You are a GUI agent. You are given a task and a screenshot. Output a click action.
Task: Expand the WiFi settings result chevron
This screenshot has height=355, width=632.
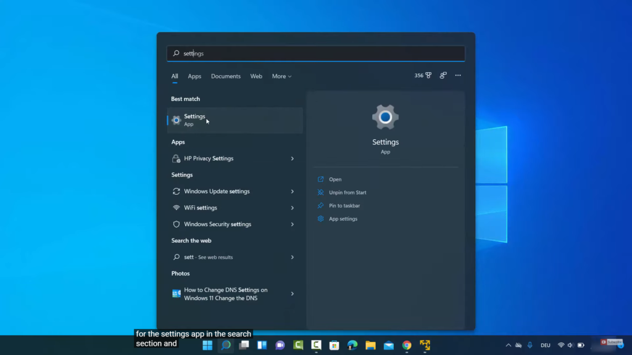click(293, 208)
